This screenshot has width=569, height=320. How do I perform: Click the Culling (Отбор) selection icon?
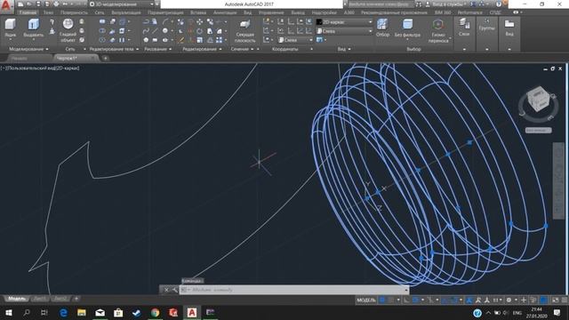coord(382,28)
